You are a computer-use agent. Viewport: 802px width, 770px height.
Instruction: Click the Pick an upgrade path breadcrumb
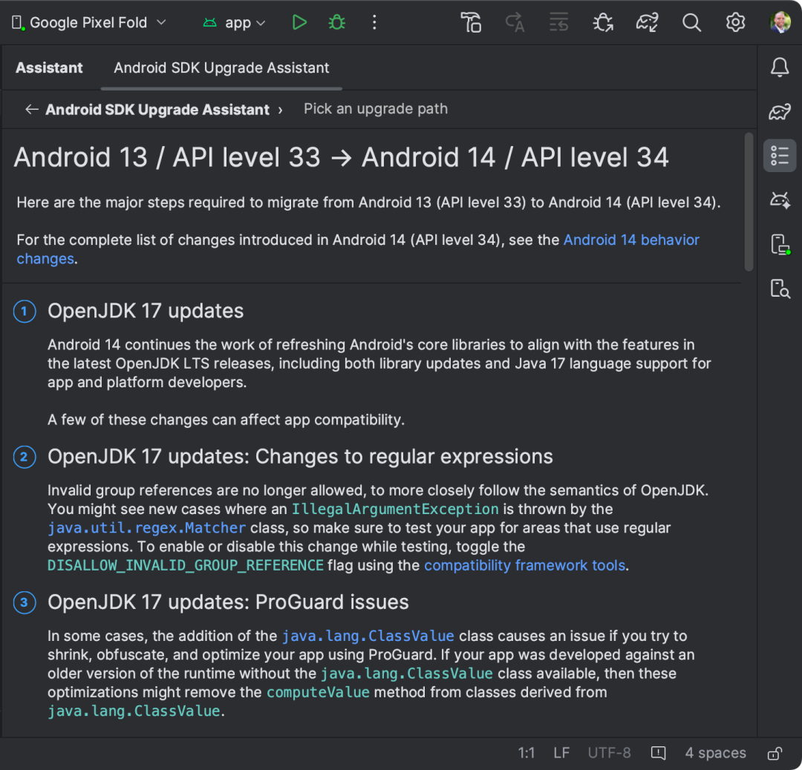376,109
